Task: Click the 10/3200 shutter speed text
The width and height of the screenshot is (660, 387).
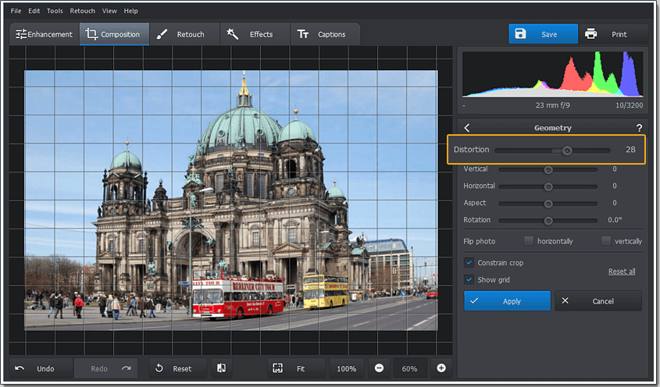Action: click(x=630, y=105)
